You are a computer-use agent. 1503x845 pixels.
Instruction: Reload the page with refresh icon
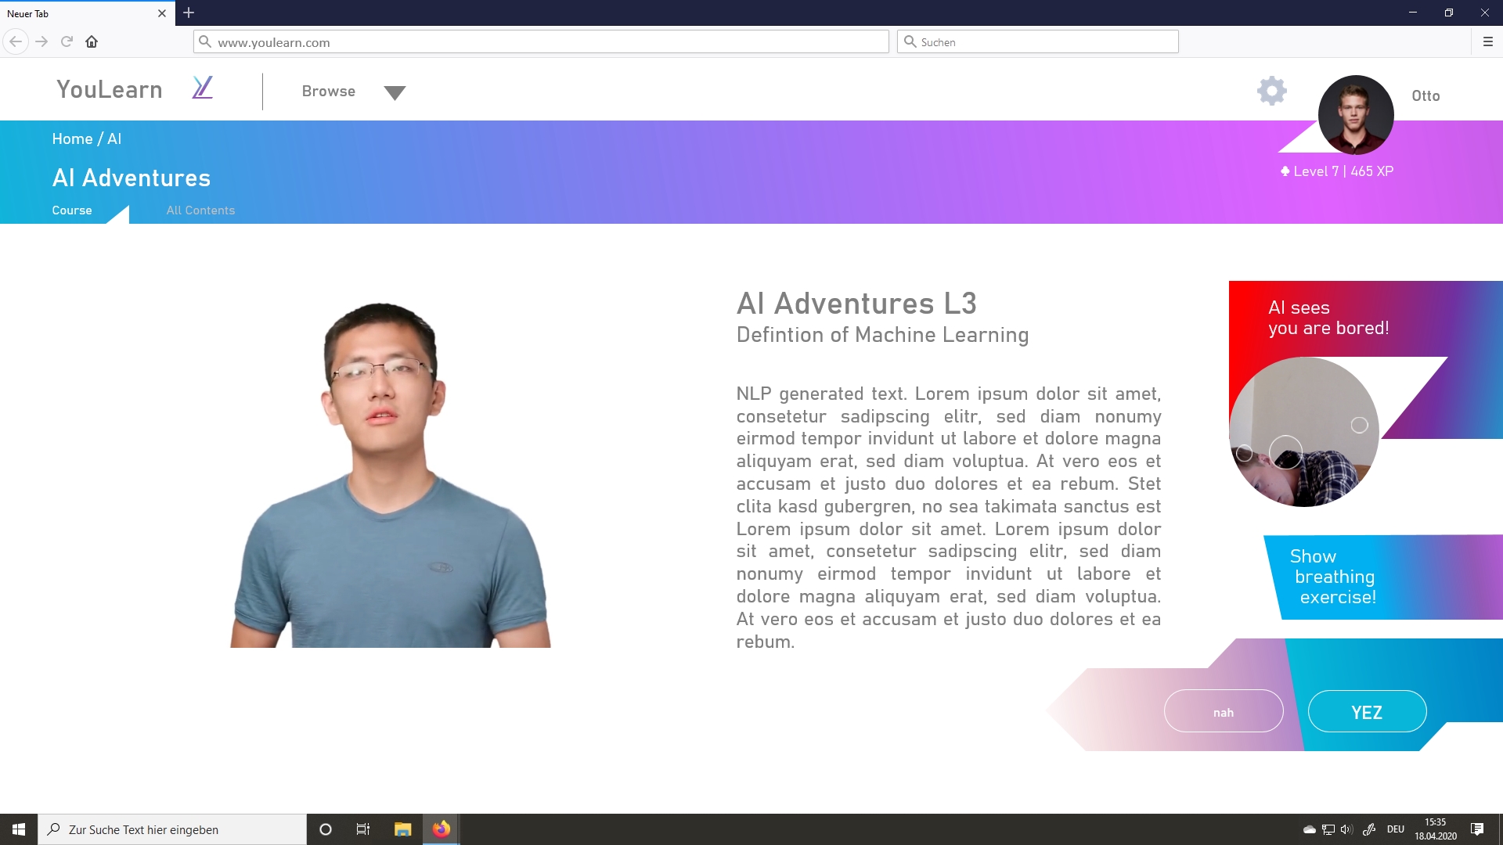pos(67,42)
